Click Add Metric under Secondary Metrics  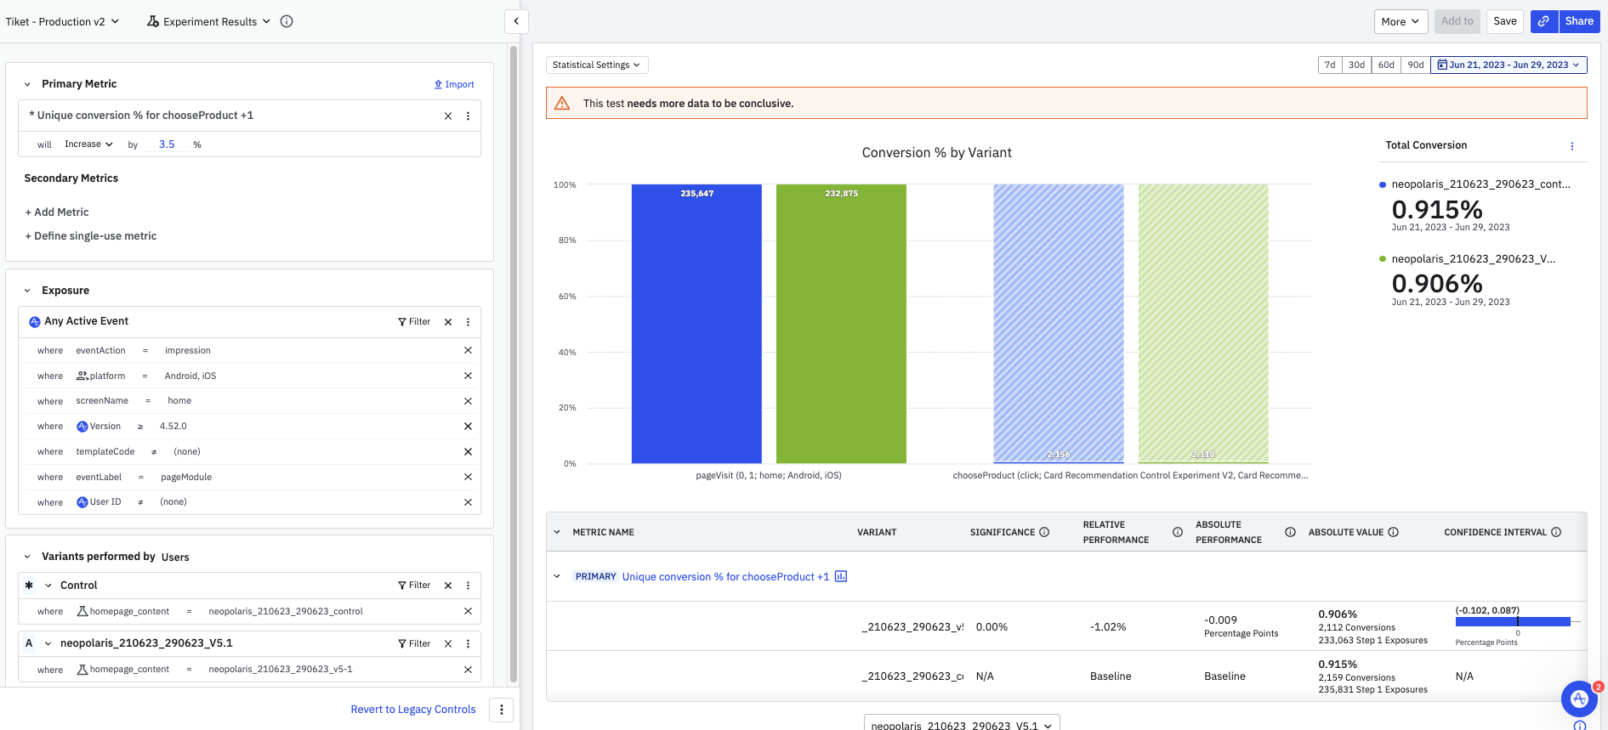[x=57, y=212]
